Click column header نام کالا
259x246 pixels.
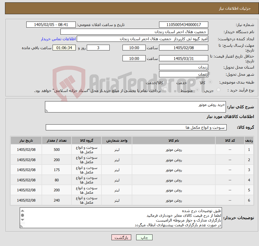pos(174,141)
